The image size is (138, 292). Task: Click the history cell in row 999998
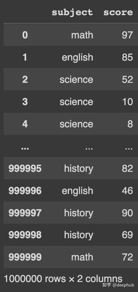point(79,235)
